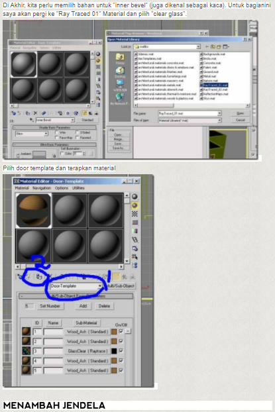This screenshot has width=275, height=412.
Task: Click Back arrow in Open Material Library dialog
Action: coord(207,47)
